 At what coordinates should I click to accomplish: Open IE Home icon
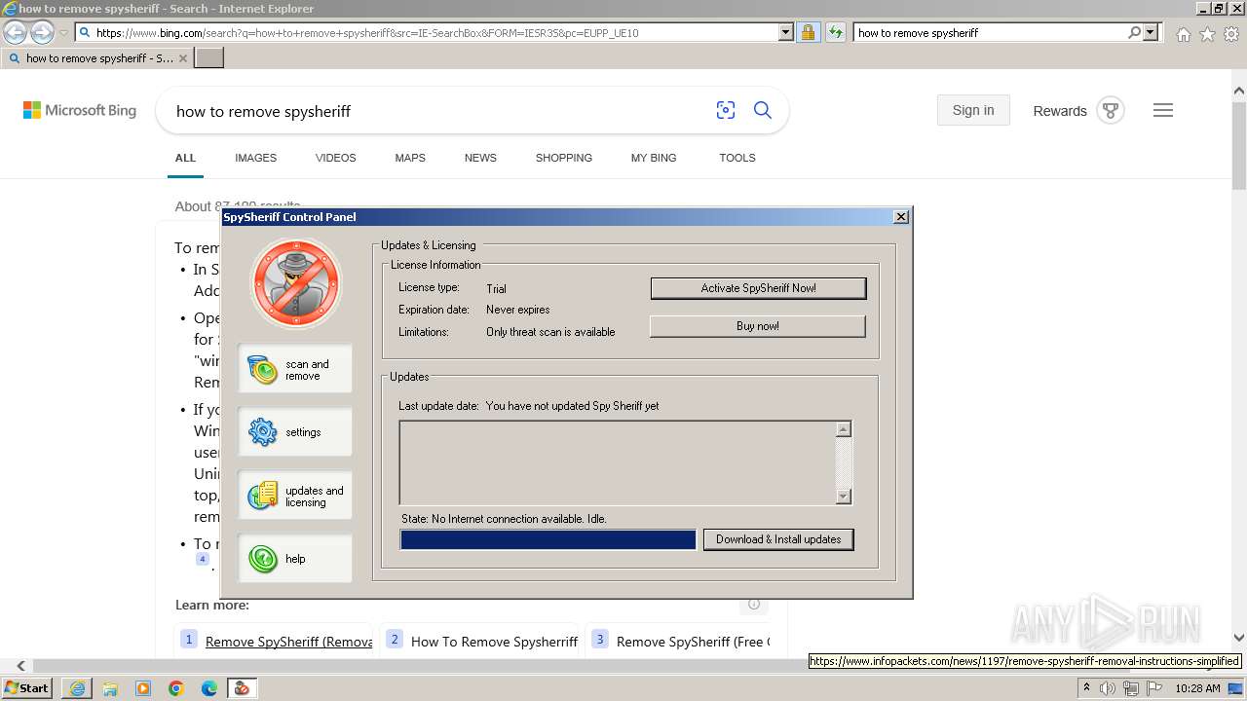coord(1183,34)
